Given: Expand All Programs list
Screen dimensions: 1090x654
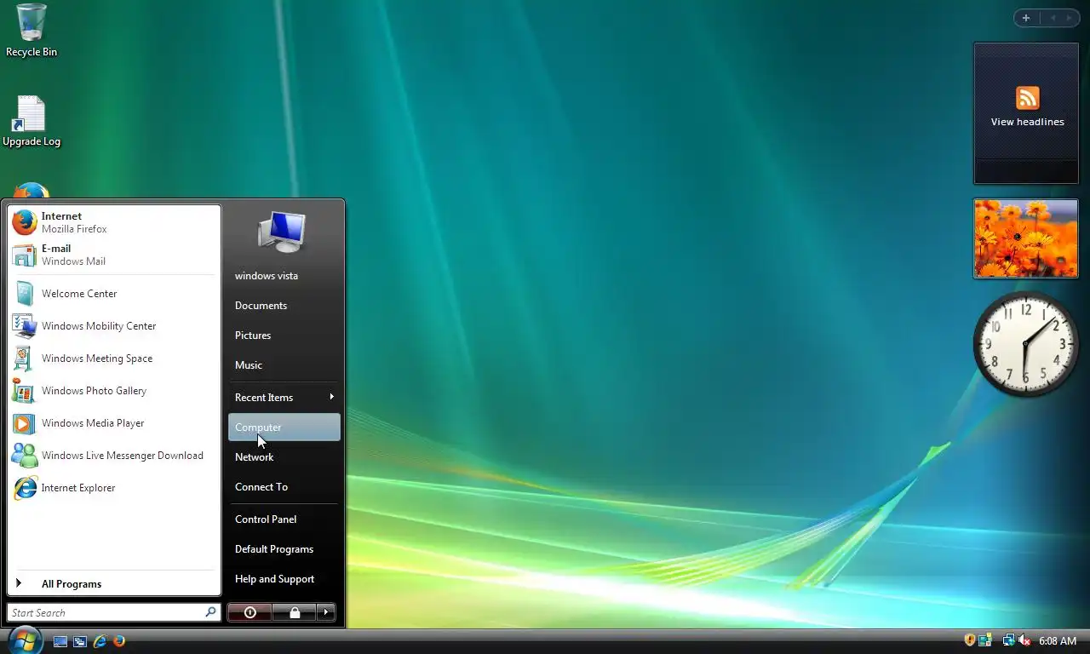Looking at the screenshot, I should pyautogui.click(x=114, y=584).
